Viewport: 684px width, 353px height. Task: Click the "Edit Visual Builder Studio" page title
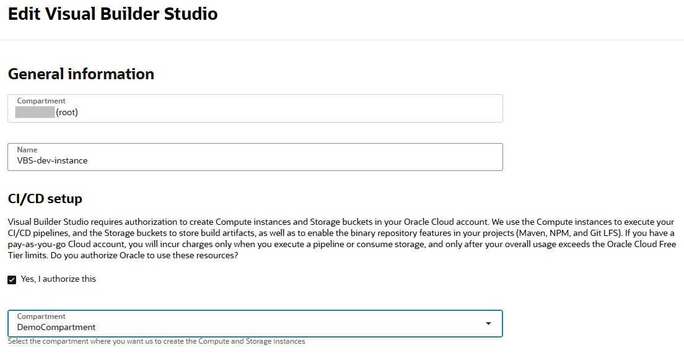click(x=113, y=14)
